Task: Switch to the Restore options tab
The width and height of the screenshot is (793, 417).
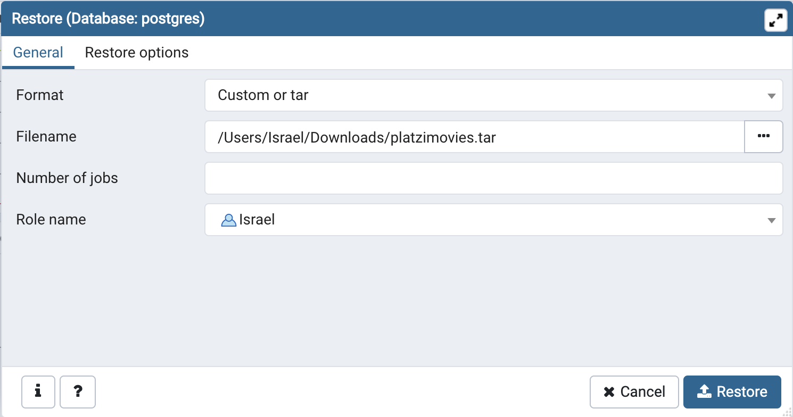Action: tap(137, 53)
